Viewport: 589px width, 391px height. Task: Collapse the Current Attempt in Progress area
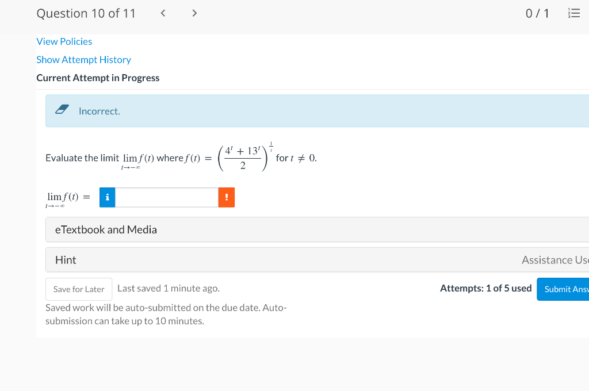(98, 78)
